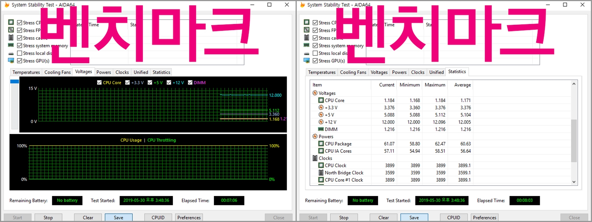Click scroll up arrow in statistics list
This screenshot has height=222, width=592.
[574, 84]
